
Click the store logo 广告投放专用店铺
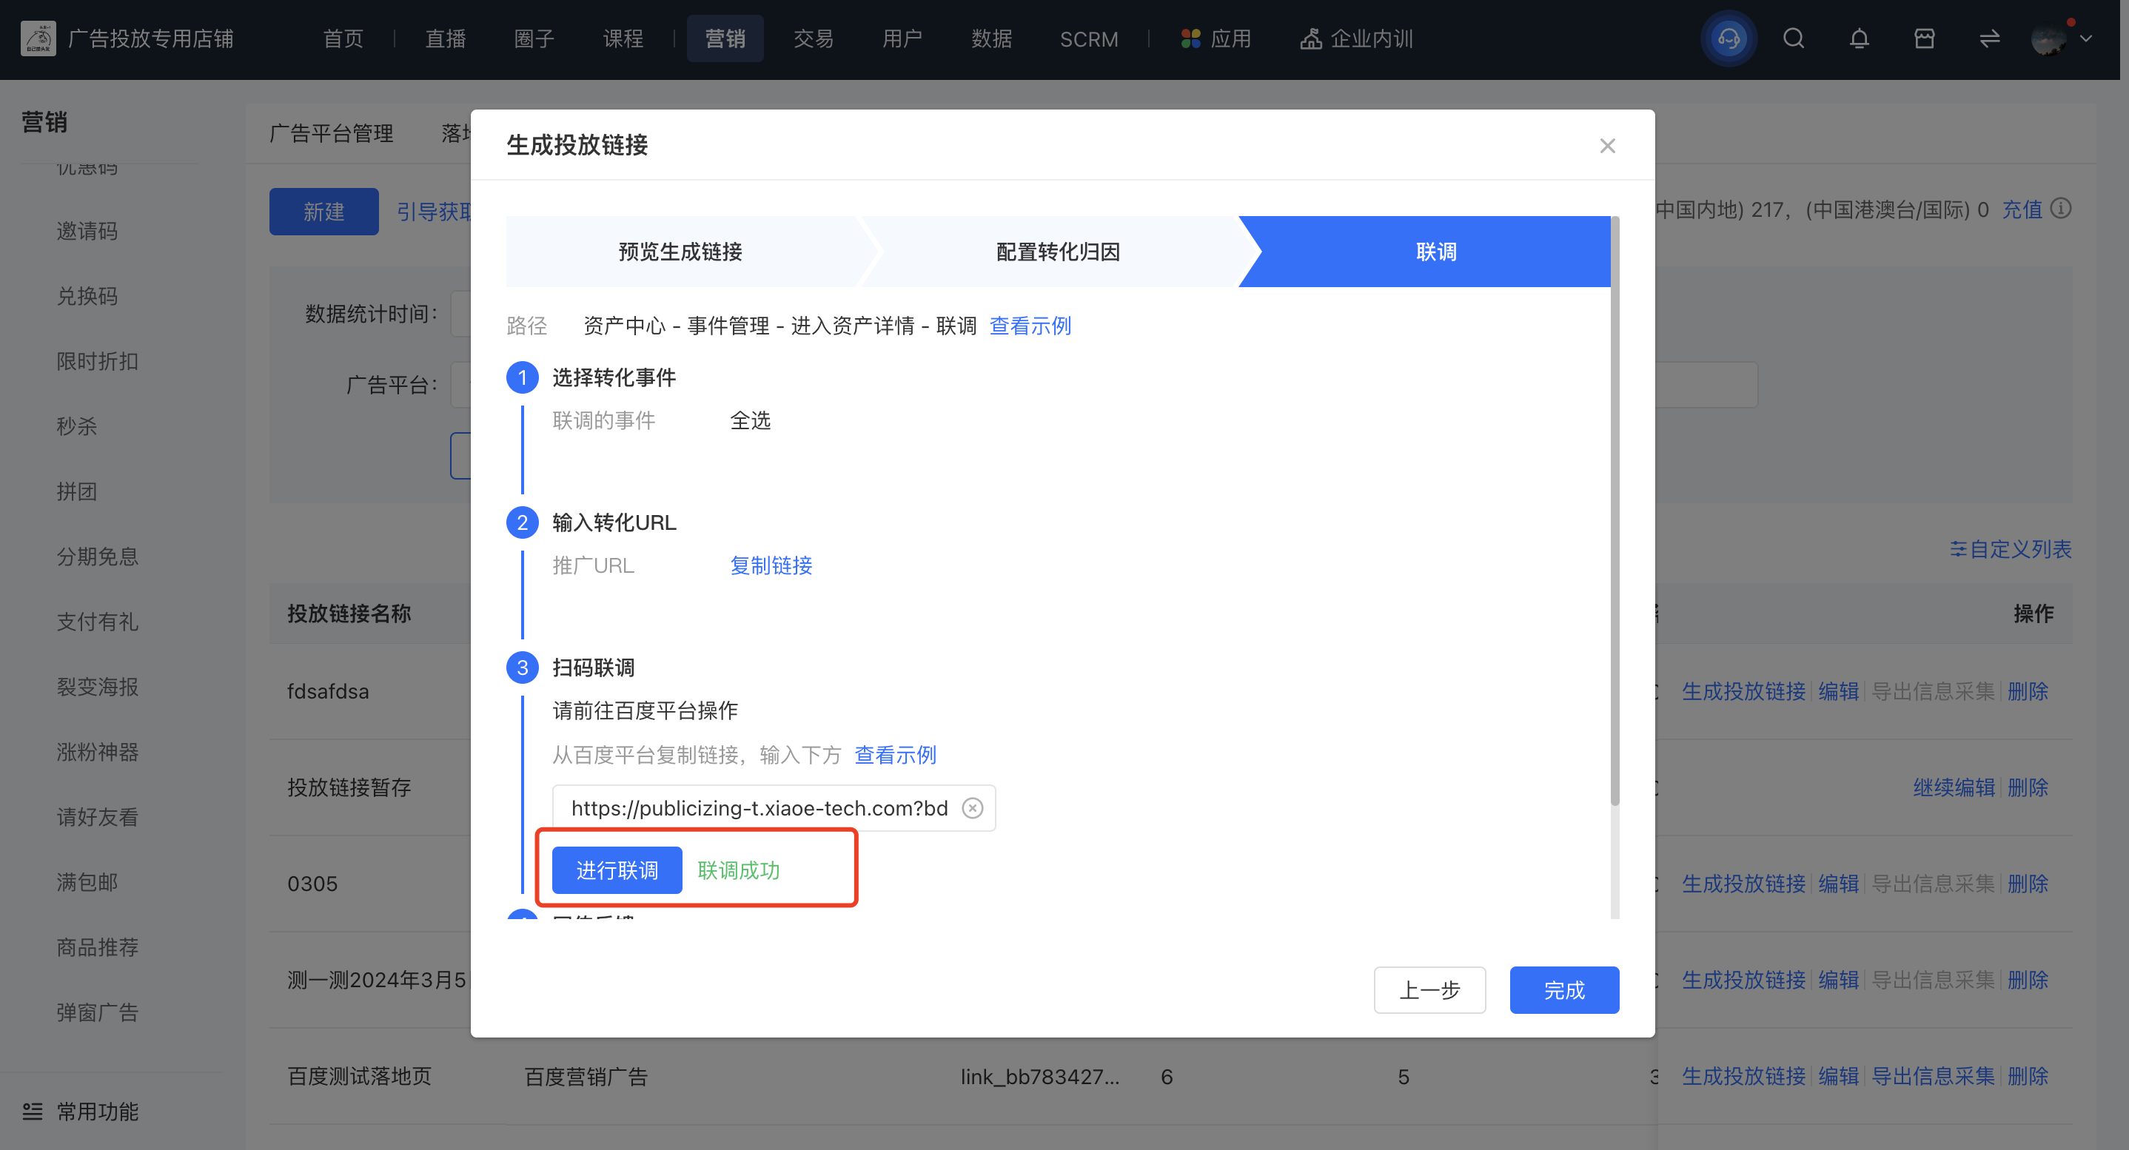[x=38, y=38]
